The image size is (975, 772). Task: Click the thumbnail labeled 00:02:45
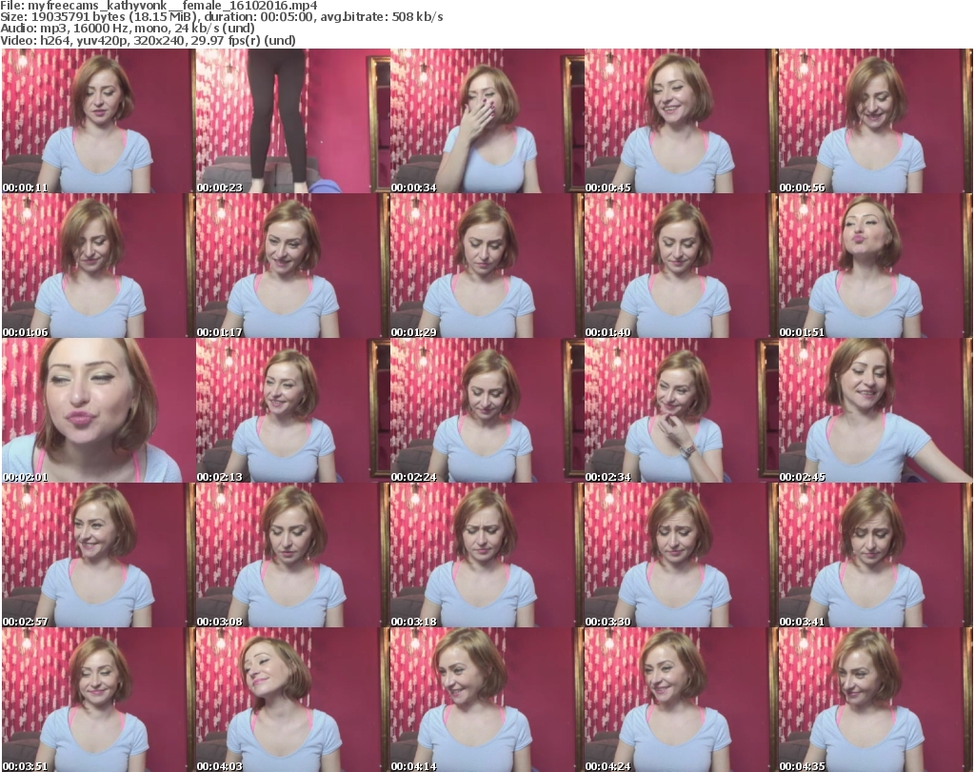[x=874, y=411]
